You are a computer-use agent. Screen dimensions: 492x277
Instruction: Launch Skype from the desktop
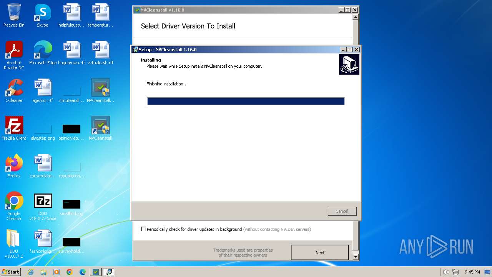coord(43,15)
